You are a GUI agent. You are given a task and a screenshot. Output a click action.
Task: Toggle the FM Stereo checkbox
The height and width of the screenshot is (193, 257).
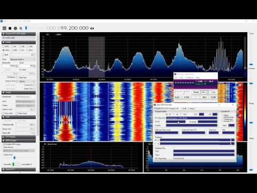17,77
